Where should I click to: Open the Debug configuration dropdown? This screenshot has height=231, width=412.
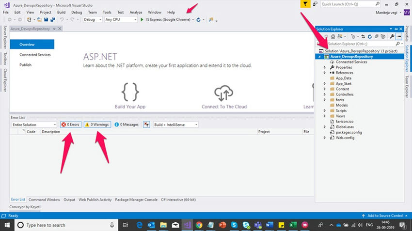point(93,20)
